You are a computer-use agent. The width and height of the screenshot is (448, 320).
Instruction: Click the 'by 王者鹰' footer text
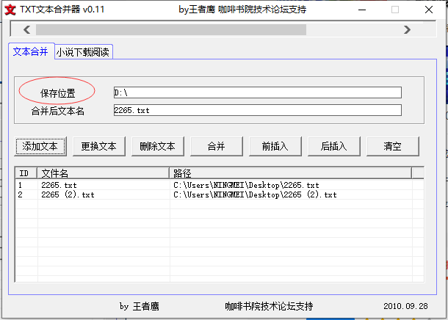click(139, 306)
